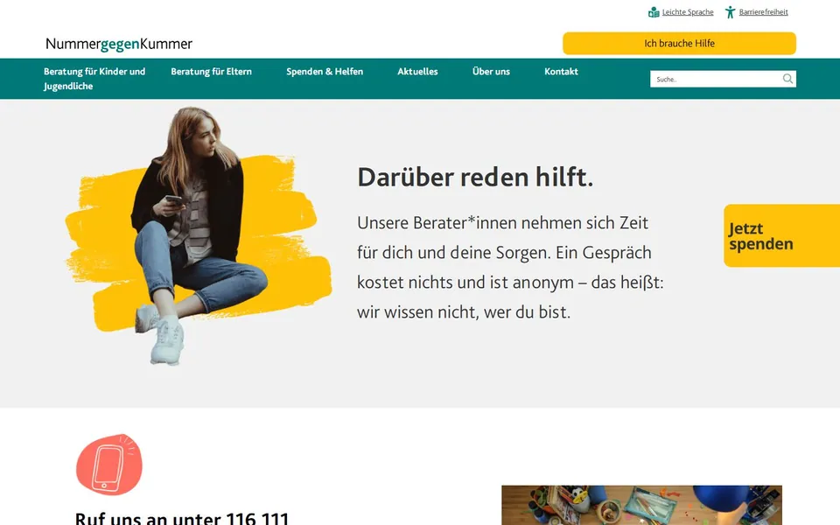Click the search magnifier icon
This screenshot has height=525, width=840.
pos(787,79)
